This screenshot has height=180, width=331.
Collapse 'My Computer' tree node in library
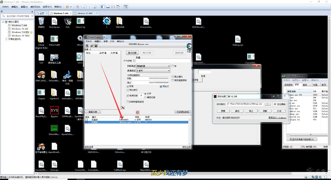(x=3, y=22)
